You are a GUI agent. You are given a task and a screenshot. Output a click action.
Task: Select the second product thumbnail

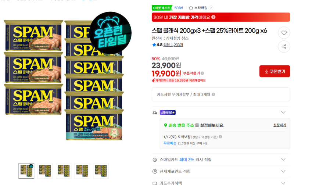pos(45,171)
